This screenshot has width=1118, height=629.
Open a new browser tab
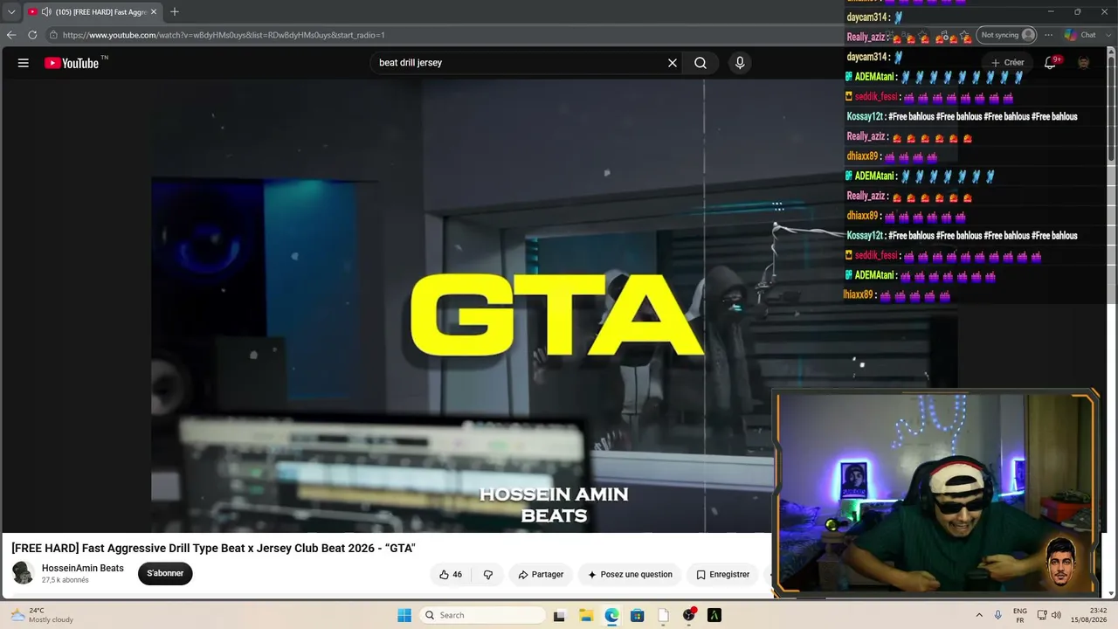pyautogui.click(x=175, y=12)
